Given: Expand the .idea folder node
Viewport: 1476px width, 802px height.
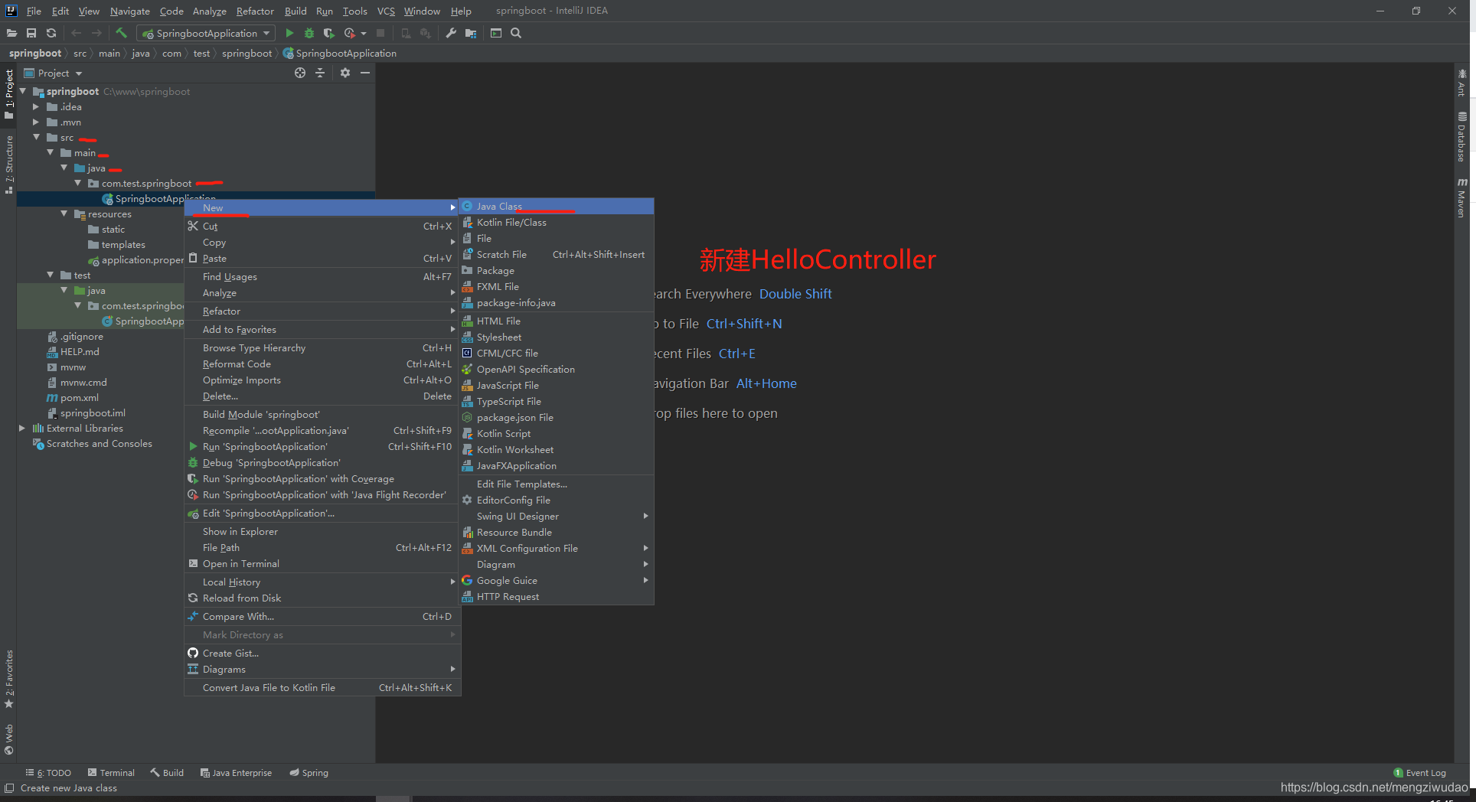Looking at the screenshot, I should pos(36,107).
